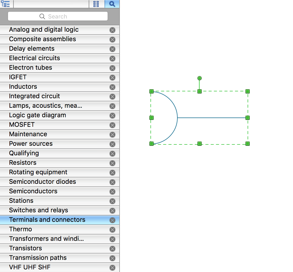This screenshot has width=293, height=272.
Task: Close the Power sources library
Action: (112, 144)
